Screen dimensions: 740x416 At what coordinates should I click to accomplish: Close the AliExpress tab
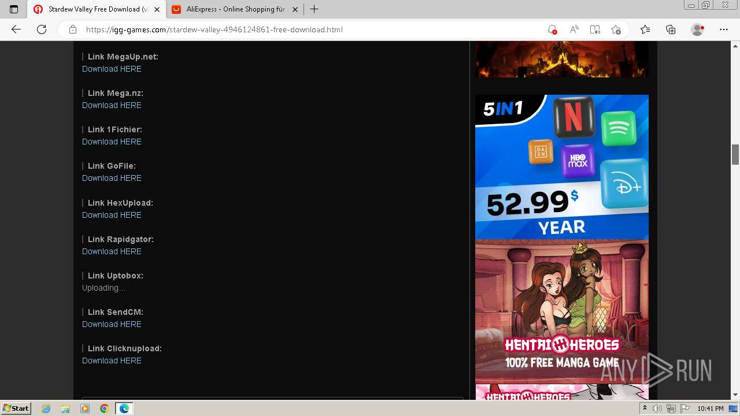click(295, 9)
